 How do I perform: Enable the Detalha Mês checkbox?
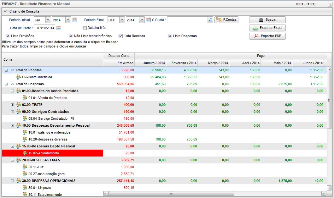pos(85,28)
